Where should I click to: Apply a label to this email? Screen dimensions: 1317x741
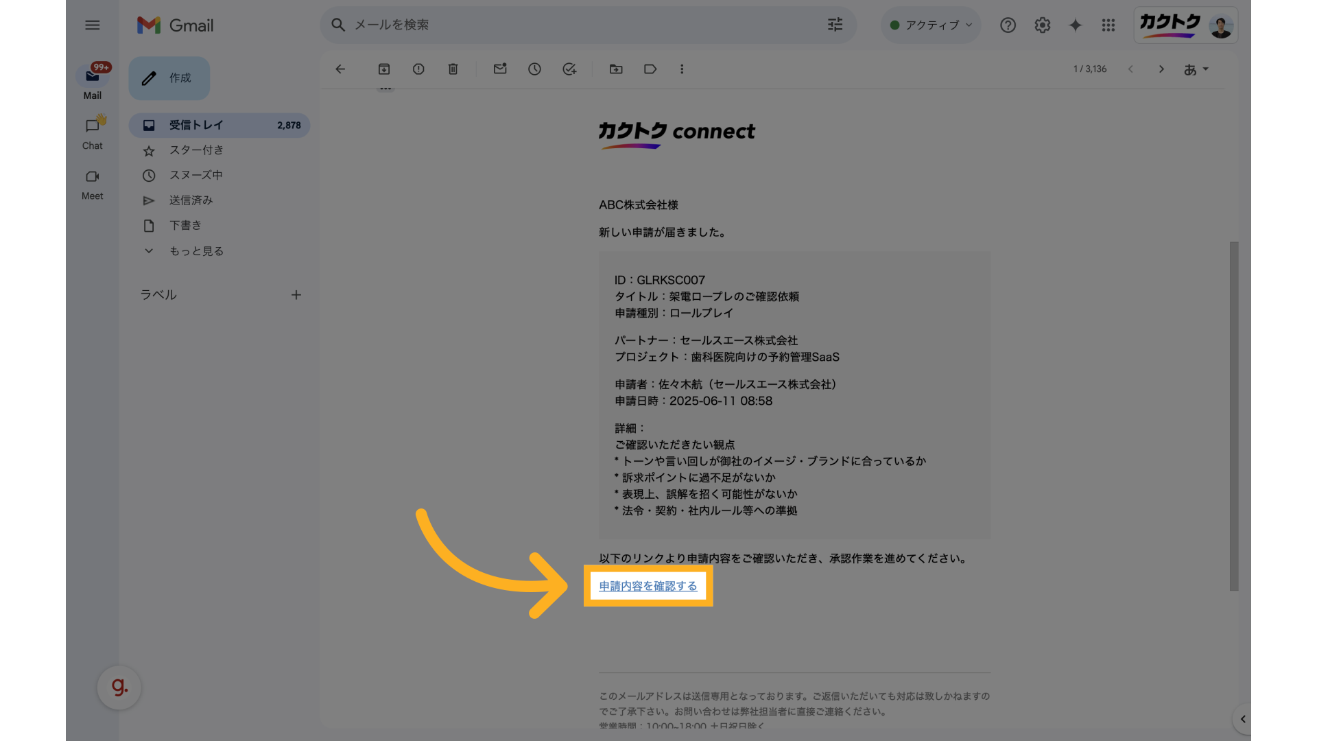coord(650,69)
